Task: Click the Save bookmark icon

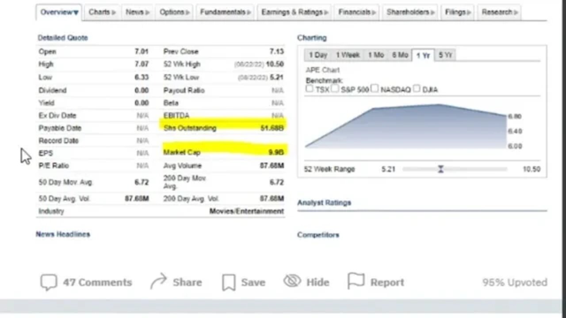Action: tap(229, 282)
